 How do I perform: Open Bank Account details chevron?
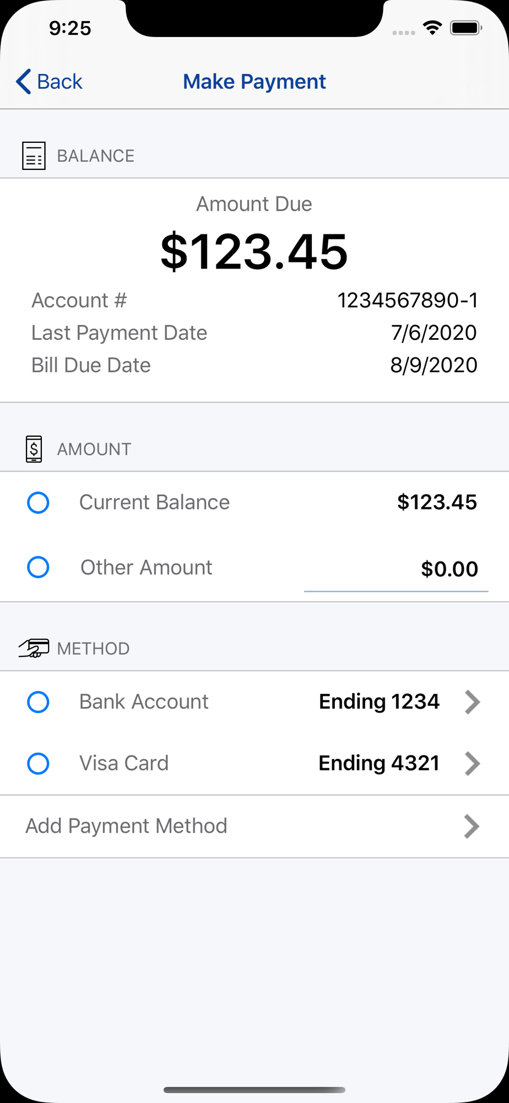point(472,702)
